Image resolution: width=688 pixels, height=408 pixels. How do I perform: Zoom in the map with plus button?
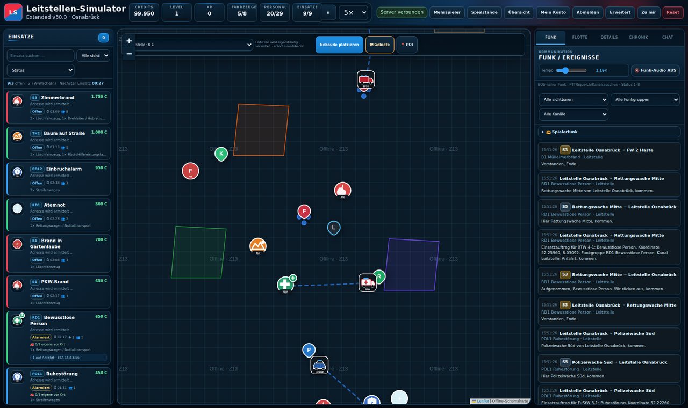pos(129,41)
